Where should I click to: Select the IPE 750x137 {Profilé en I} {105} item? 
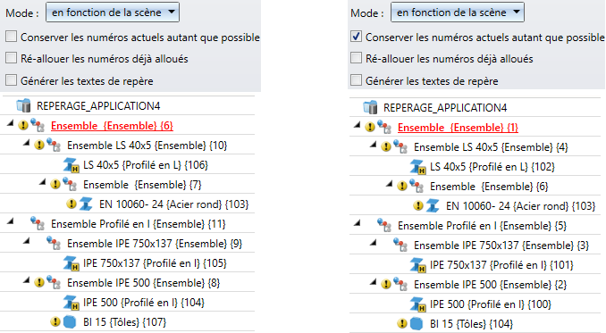155,263
